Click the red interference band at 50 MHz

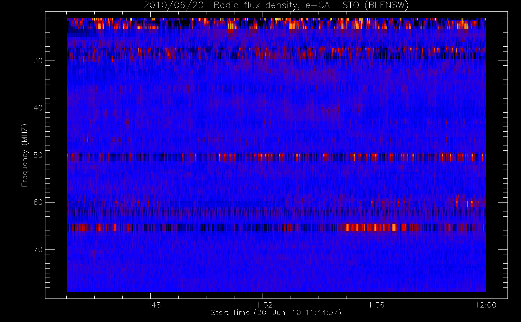tap(276, 157)
